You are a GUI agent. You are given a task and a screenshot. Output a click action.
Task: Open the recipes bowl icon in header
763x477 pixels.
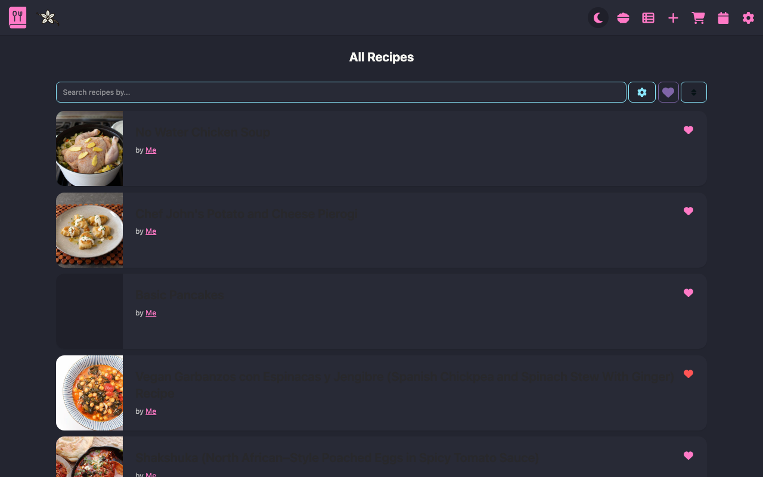pyautogui.click(x=624, y=18)
